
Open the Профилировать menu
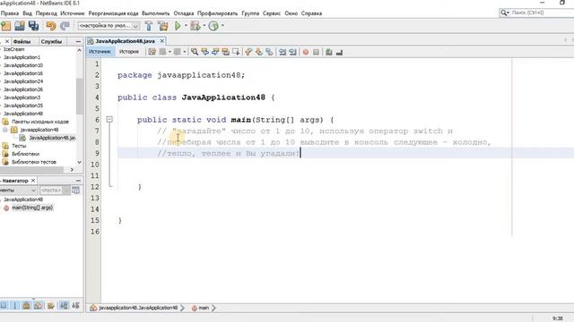[217, 13]
